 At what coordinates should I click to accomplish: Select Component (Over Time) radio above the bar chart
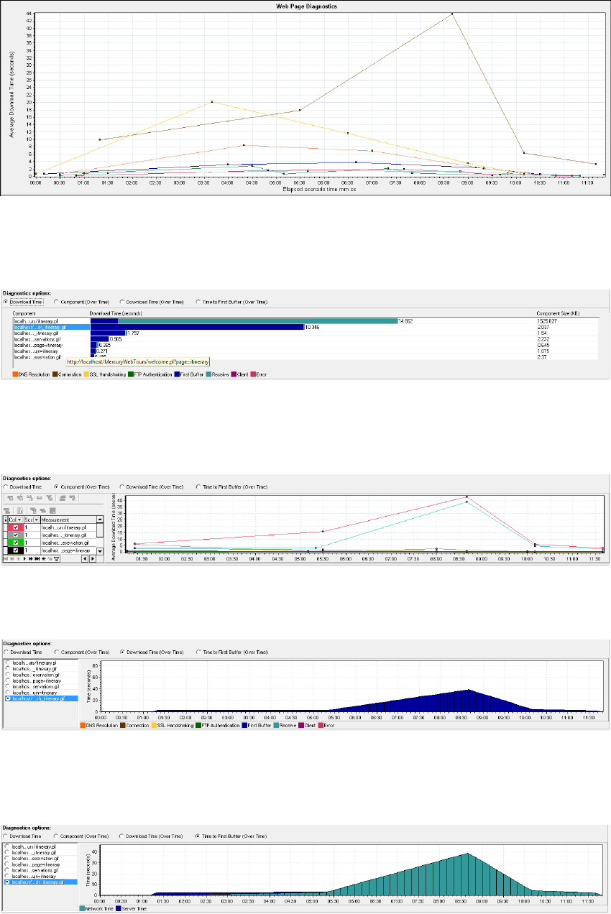pos(57,302)
